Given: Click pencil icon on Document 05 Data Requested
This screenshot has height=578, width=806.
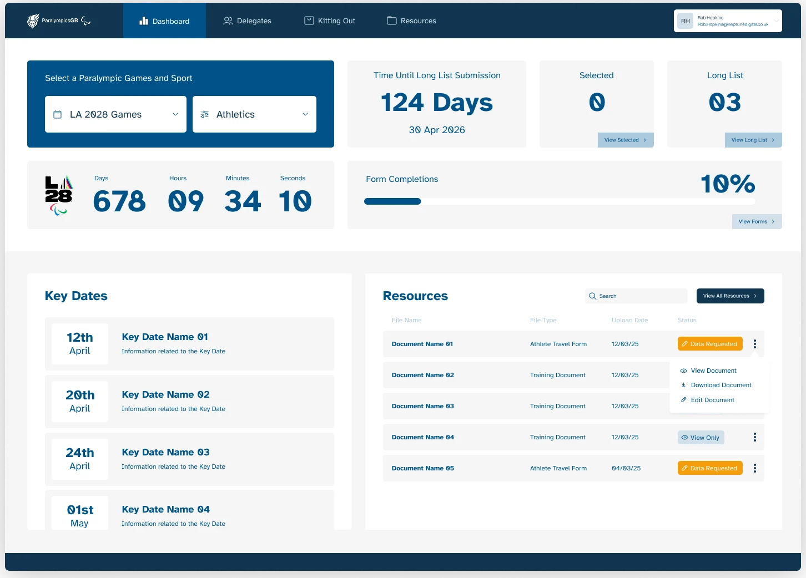Looking at the screenshot, I should point(684,468).
